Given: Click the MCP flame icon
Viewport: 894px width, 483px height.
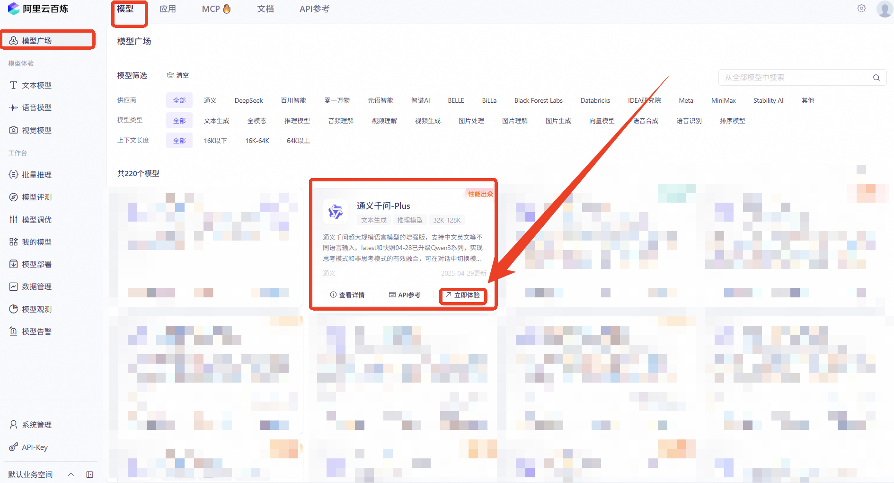Looking at the screenshot, I should [227, 9].
